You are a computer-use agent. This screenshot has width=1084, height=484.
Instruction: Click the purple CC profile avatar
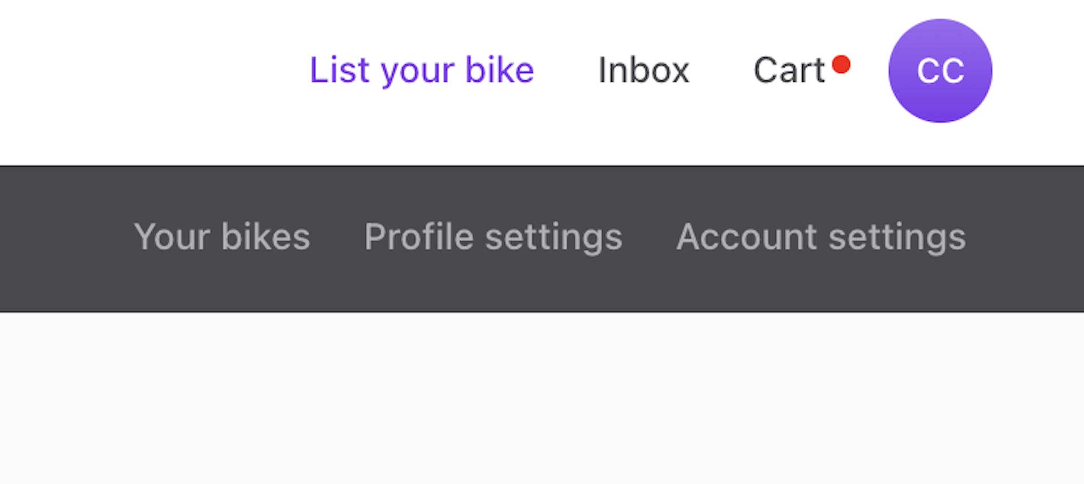[x=940, y=71]
